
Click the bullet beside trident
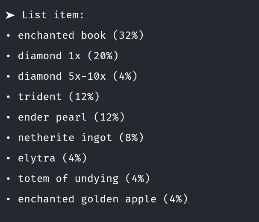(x=8, y=97)
